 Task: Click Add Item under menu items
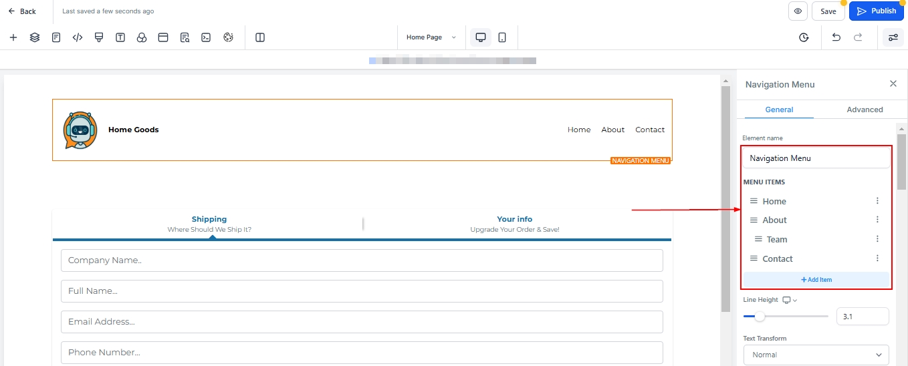tap(816, 280)
